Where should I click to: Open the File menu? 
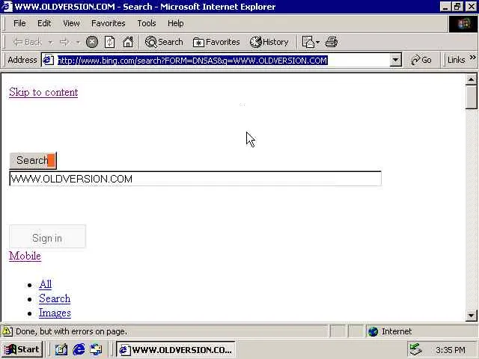pyautogui.click(x=19, y=23)
